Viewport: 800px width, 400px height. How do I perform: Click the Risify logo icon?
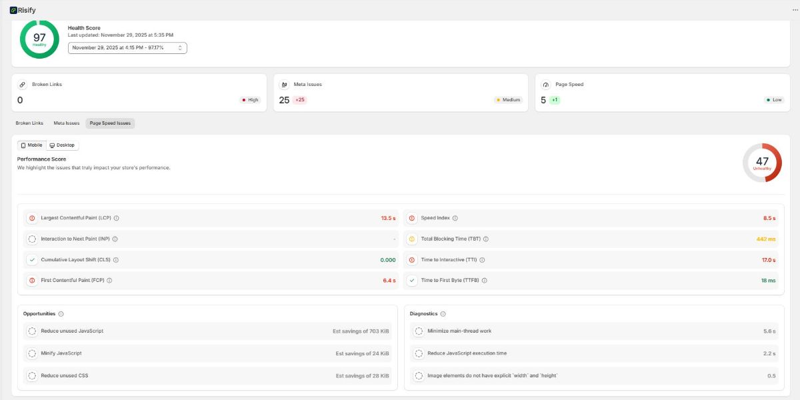[x=13, y=10]
